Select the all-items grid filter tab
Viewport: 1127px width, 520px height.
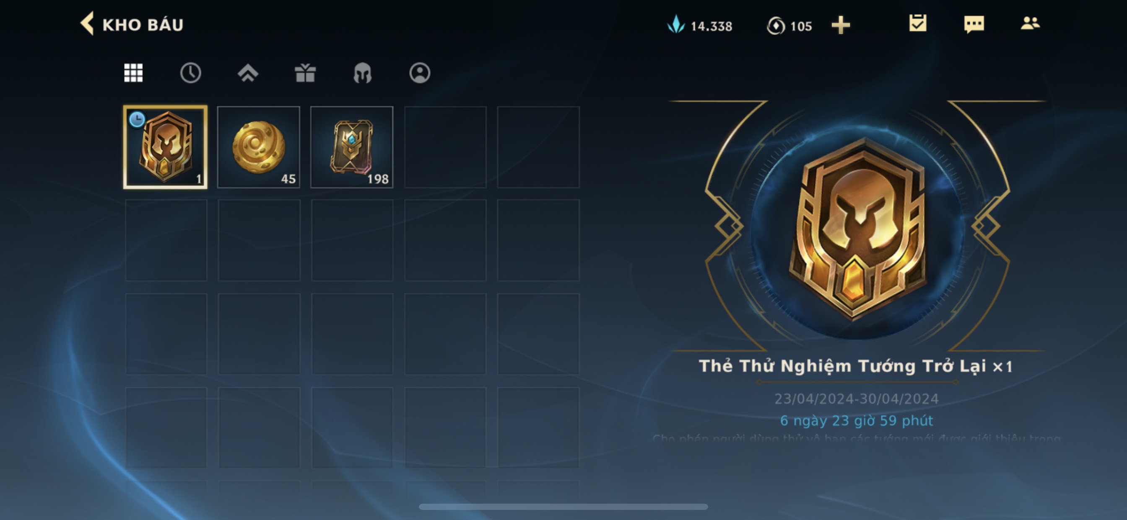[x=133, y=73]
